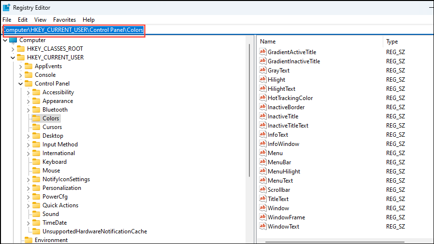Expand the TimeDate key

(x=28, y=223)
